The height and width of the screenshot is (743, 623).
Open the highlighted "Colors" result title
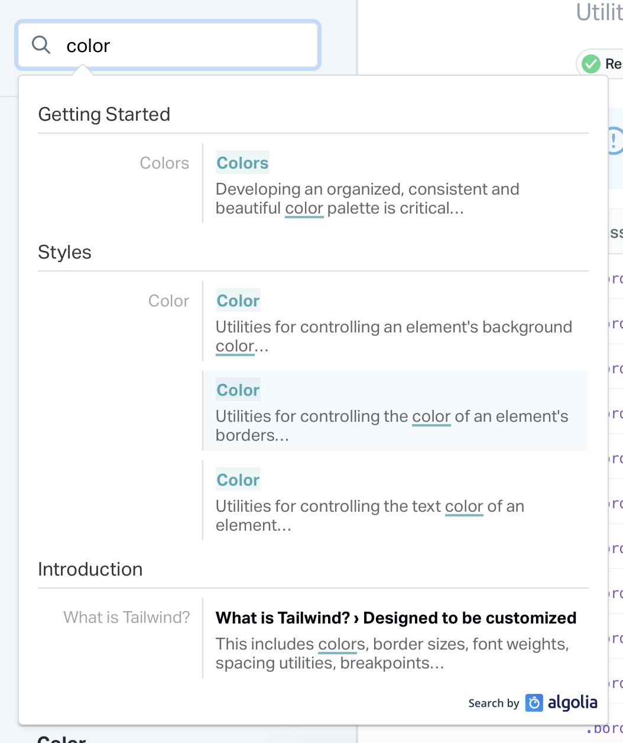coord(242,163)
